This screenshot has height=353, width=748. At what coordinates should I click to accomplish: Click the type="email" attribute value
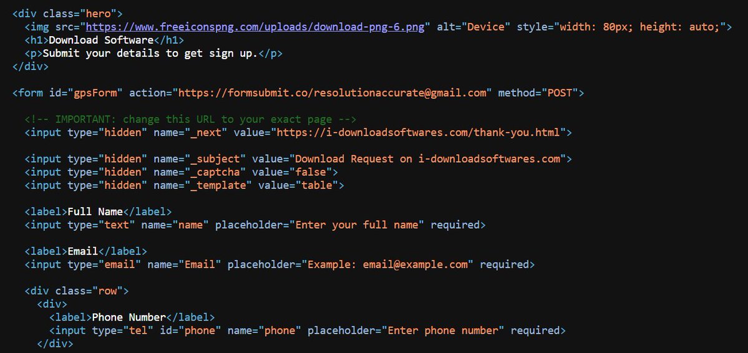(x=120, y=264)
